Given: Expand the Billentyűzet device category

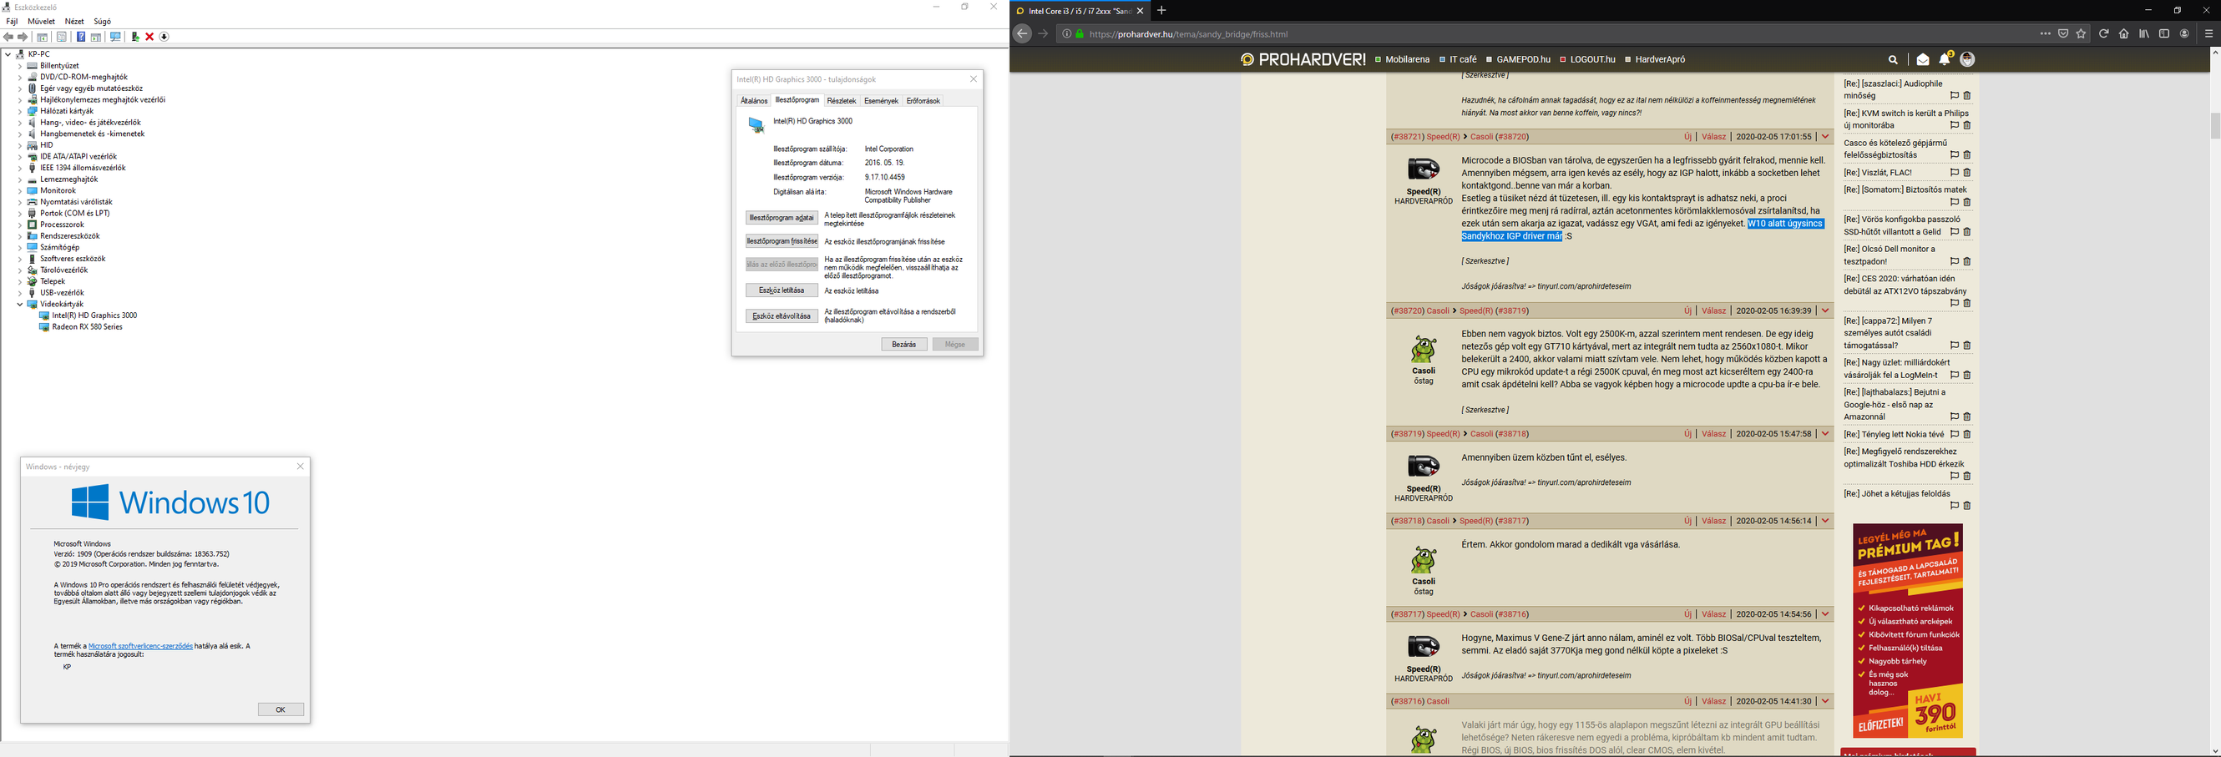Looking at the screenshot, I should point(20,66).
